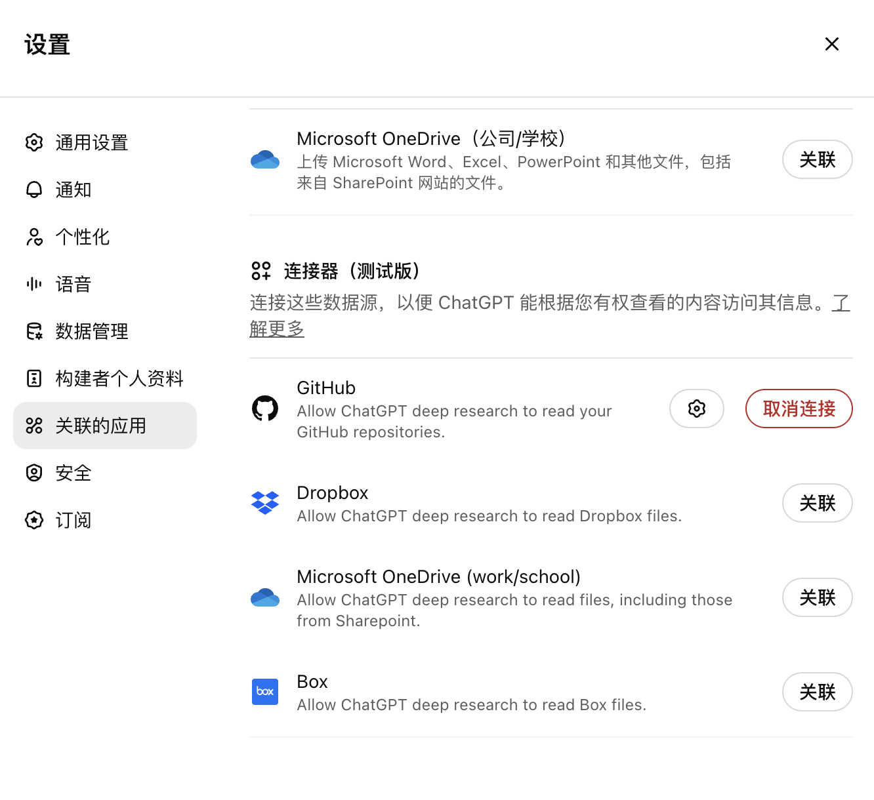874x800 pixels.
Task: Close the 设置 dialog with the X
Action: pyautogui.click(x=832, y=44)
